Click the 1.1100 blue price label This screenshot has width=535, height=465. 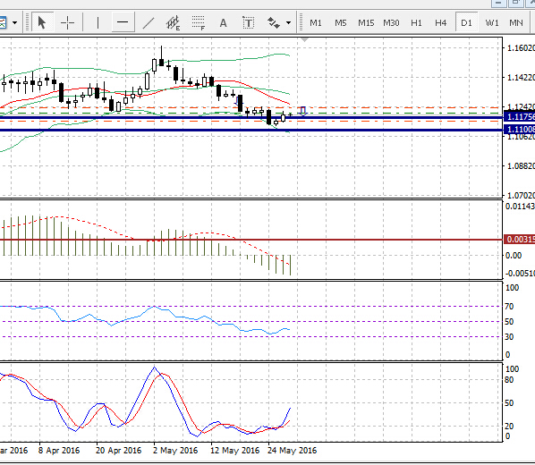[519, 130]
